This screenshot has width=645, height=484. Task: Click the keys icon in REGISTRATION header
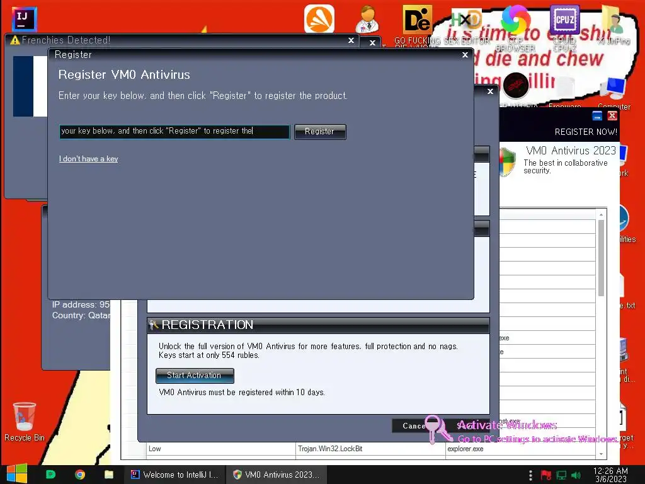click(154, 325)
